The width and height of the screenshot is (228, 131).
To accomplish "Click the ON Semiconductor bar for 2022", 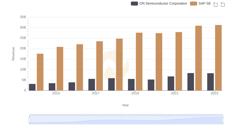I will tap(191, 82).
